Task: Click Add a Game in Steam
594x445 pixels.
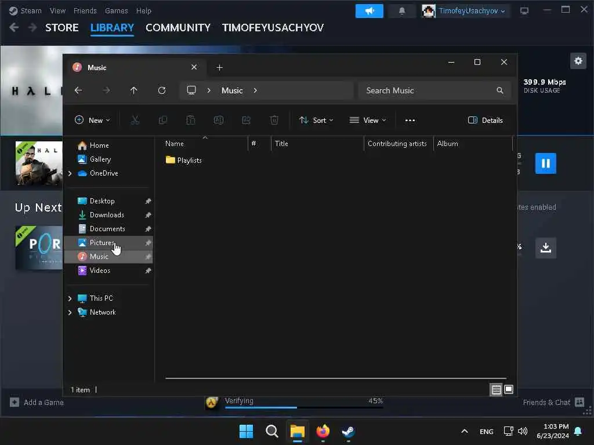Action: 37,402
